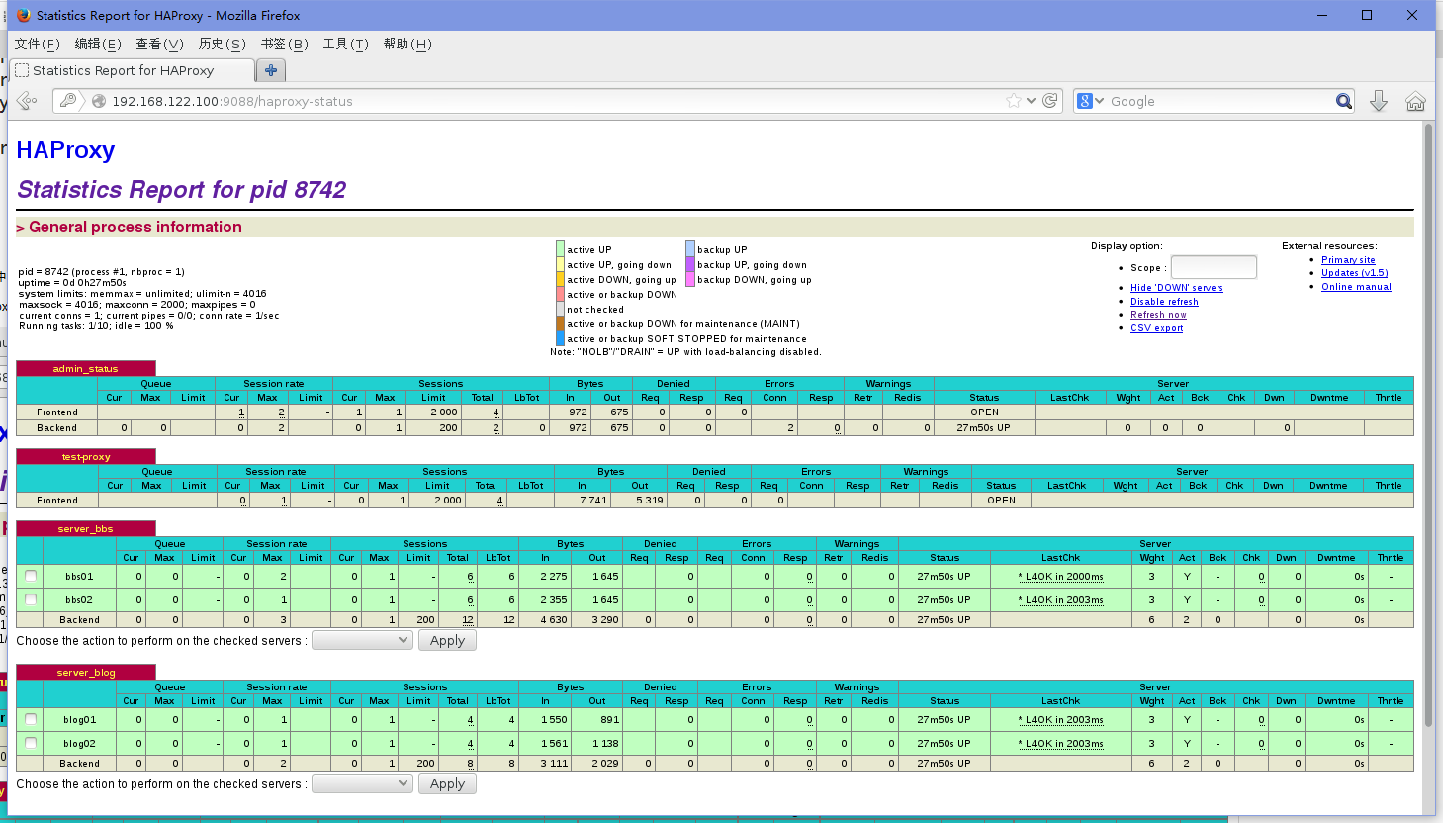Click the Disable refresh link
The width and height of the screenshot is (1443, 823).
pos(1164,302)
